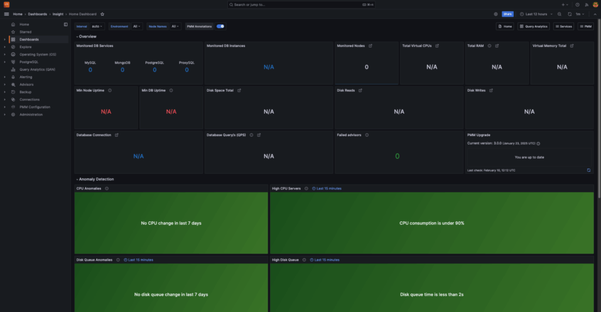
Task: Open PostgreSQL in the sidebar
Action: pyautogui.click(x=29, y=62)
